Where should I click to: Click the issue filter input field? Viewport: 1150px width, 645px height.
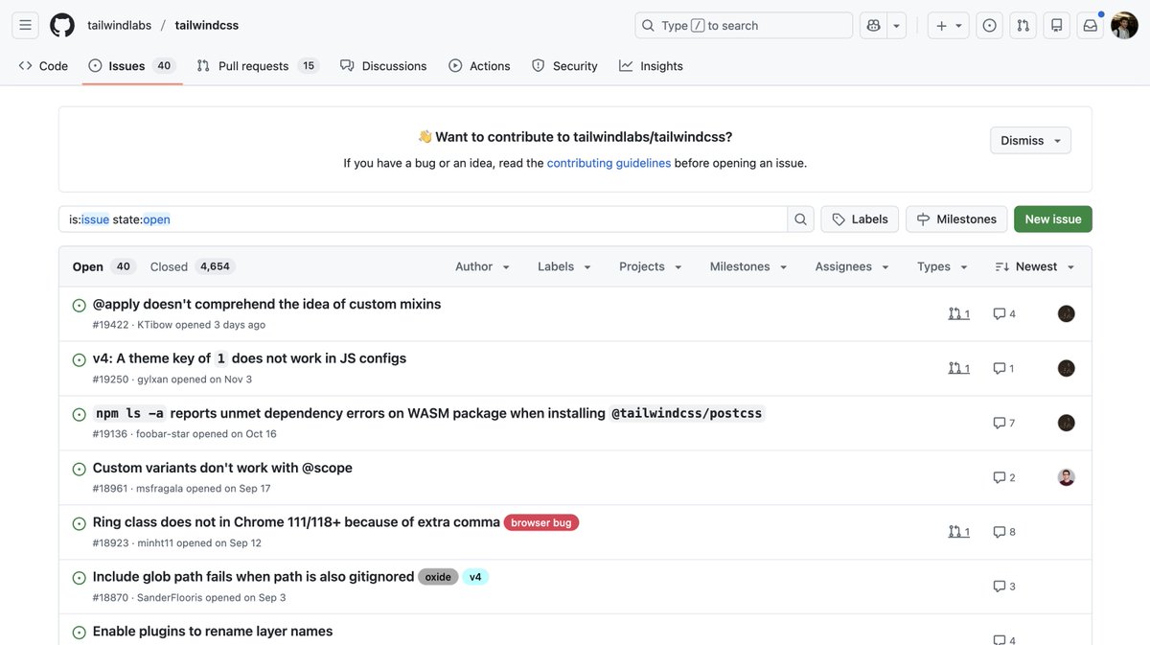coord(423,219)
